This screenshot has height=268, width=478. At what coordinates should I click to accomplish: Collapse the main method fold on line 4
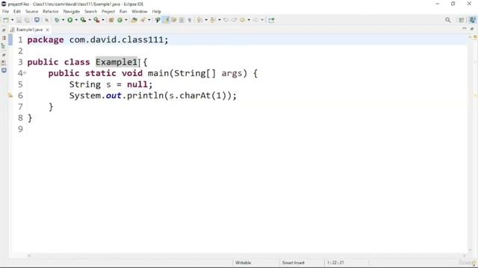tap(25, 73)
